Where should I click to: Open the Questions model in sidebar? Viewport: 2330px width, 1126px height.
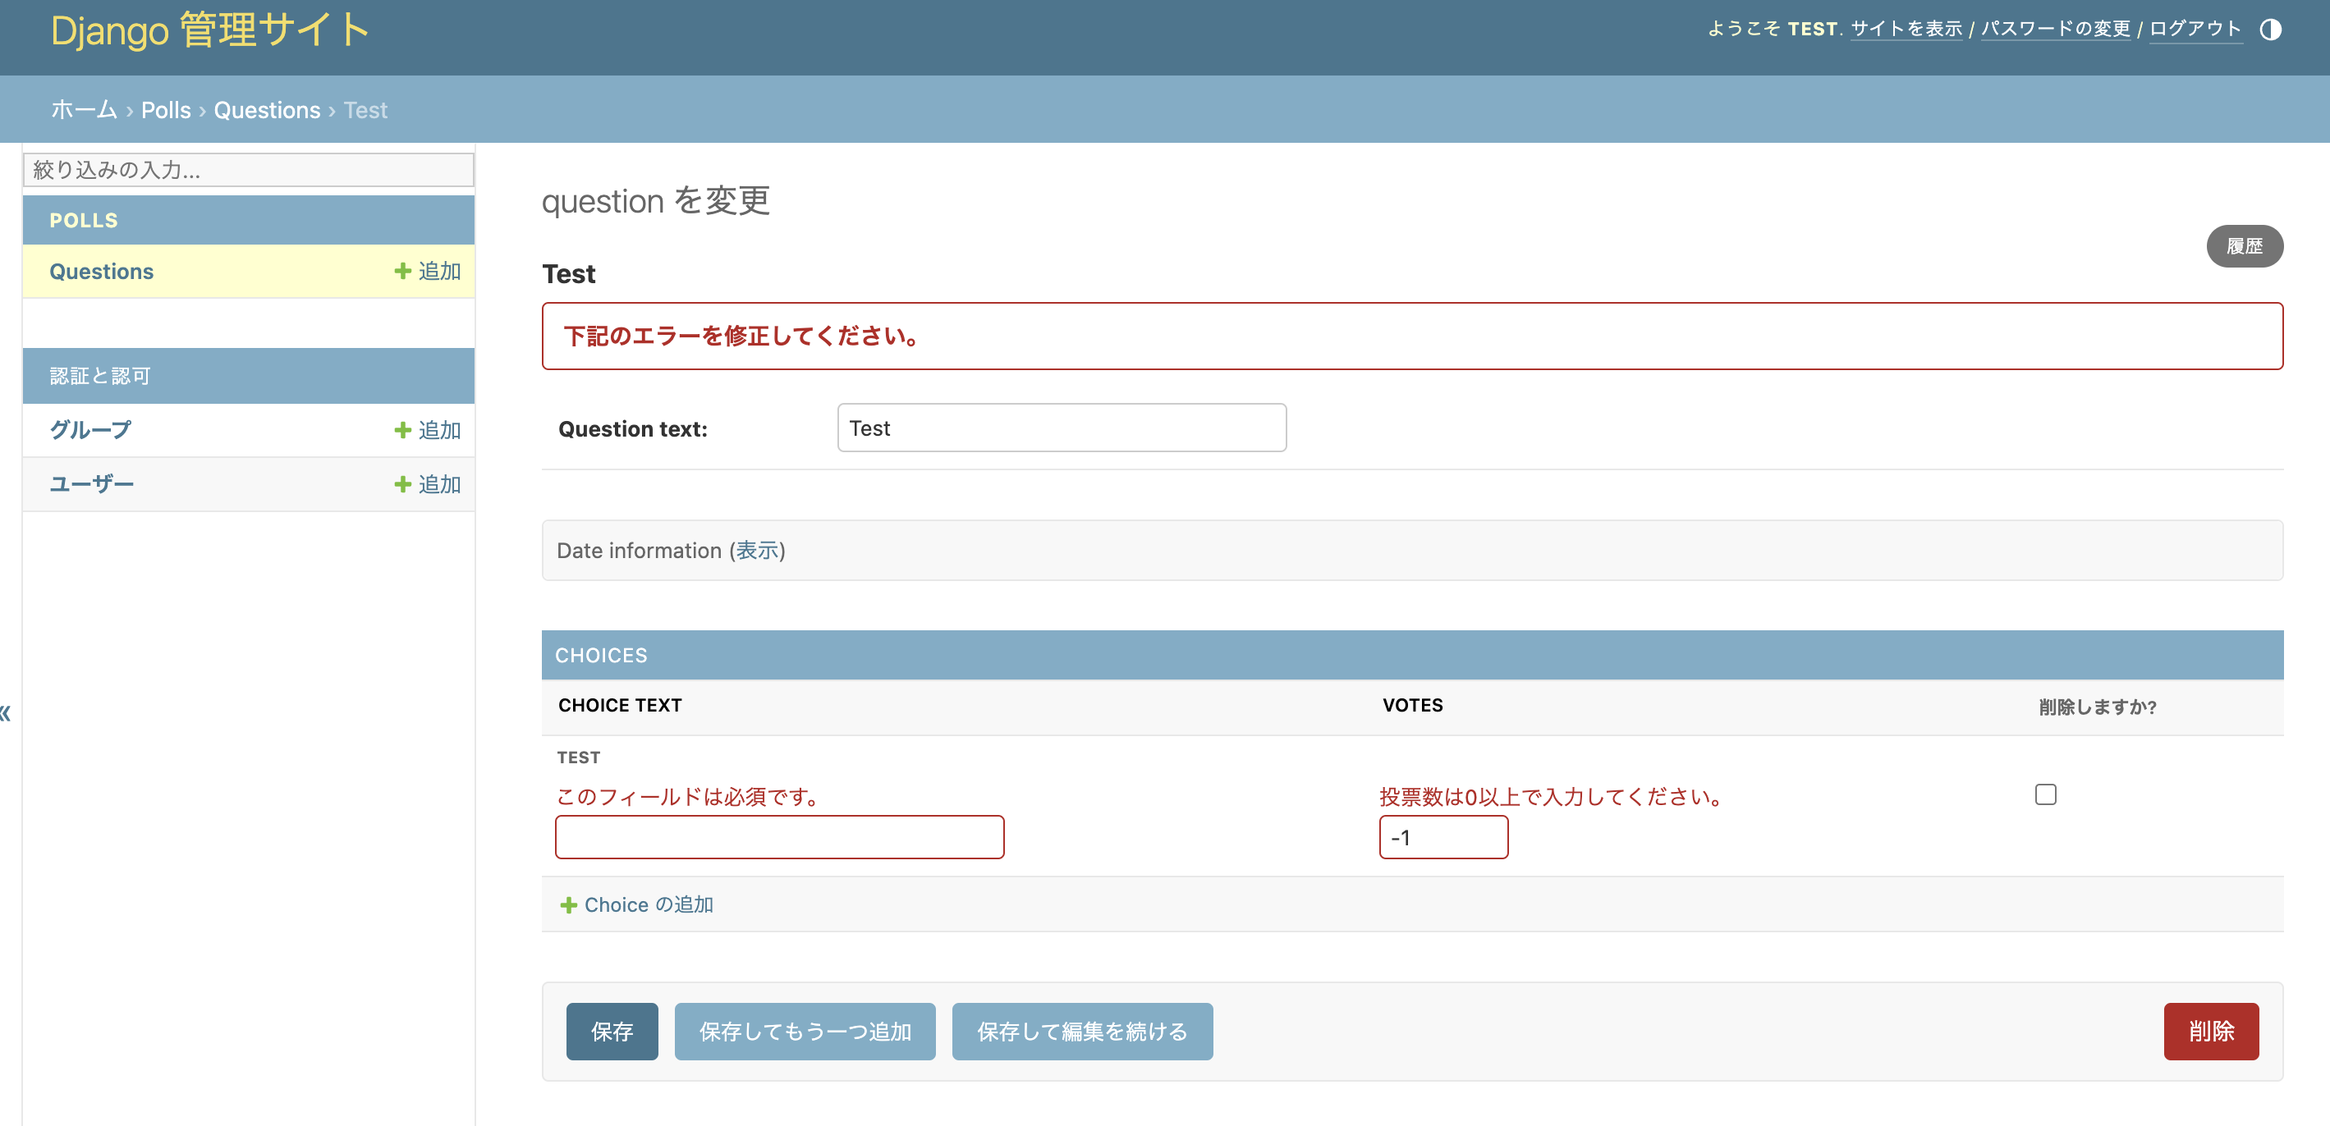pos(101,272)
